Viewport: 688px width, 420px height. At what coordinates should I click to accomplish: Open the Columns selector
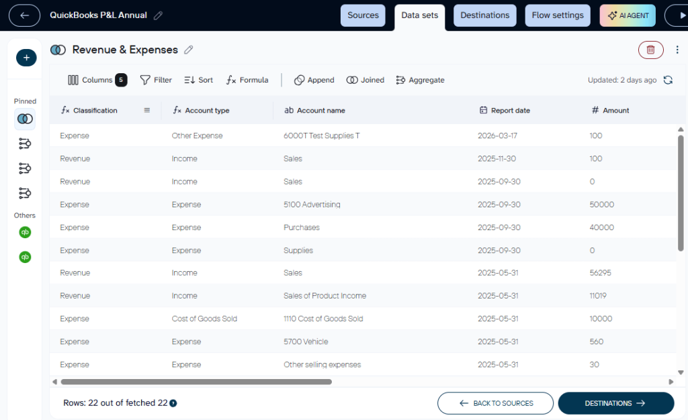coord(97,80)
